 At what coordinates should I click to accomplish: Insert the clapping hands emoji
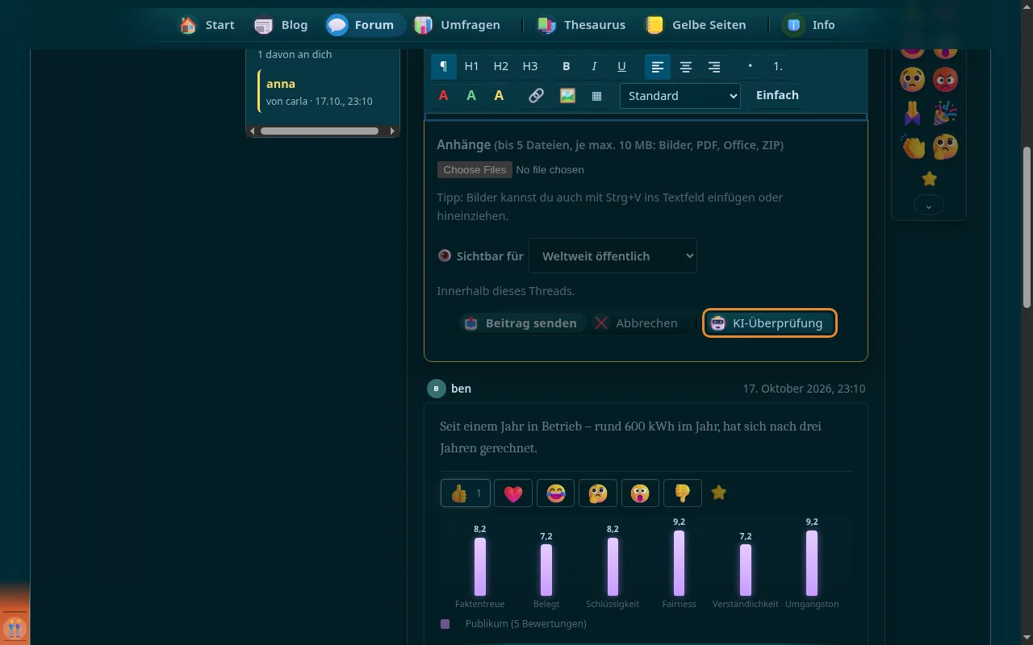(913, 147)
